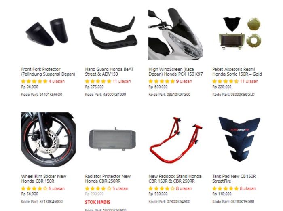Open Wheel Rim Sticker New Honda title
Image resolution: width=283 pixels, height=211 pixels.
44,179
